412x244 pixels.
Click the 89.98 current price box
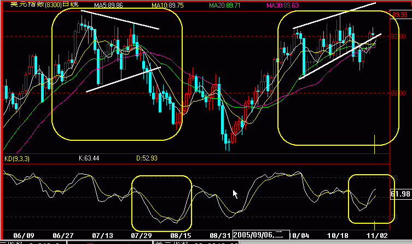pos(399,14)
